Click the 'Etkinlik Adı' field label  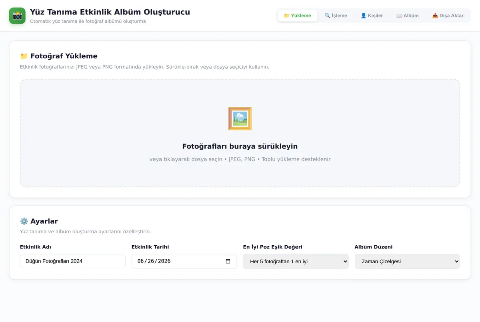click(36, 247)
